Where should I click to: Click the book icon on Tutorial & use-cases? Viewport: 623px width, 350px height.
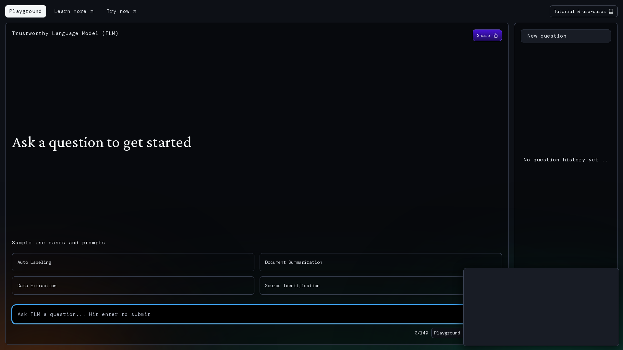pos(611,11)
